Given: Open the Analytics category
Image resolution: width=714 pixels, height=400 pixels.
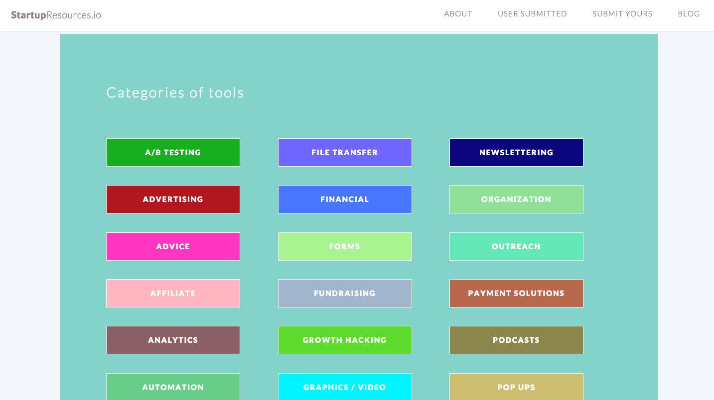Looking at the screenshot, I should [173, 340].
